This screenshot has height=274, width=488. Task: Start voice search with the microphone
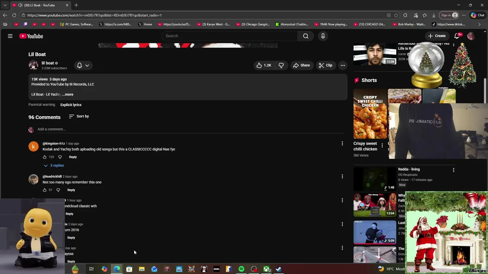point(323,36)
